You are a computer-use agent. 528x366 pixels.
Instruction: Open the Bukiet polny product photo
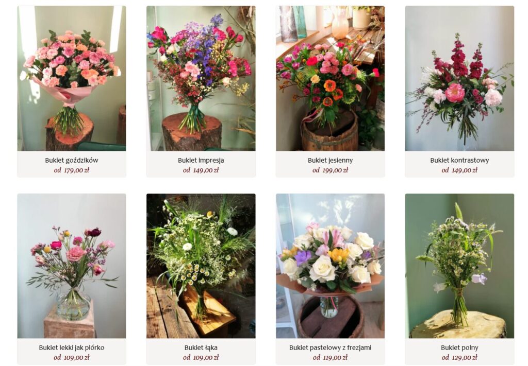459,266
